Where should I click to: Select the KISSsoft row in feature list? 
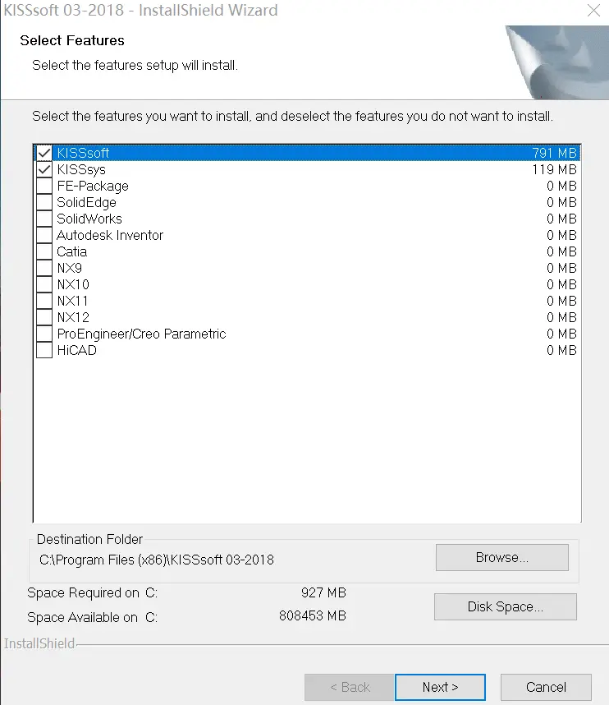click(x=83, y=153)
